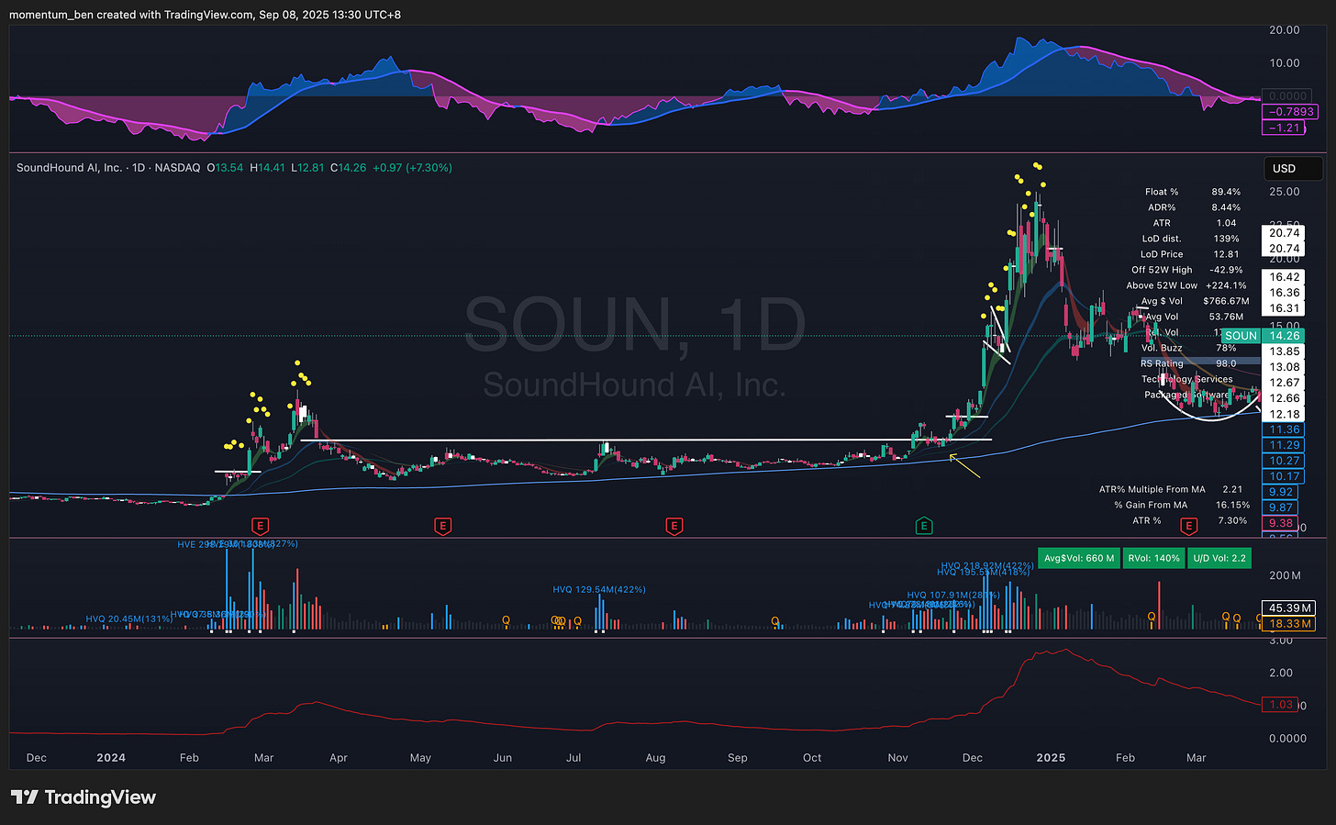Click the Vol. Buzz 78% row
This screenshot has height=825, width=1336.
1189,348
